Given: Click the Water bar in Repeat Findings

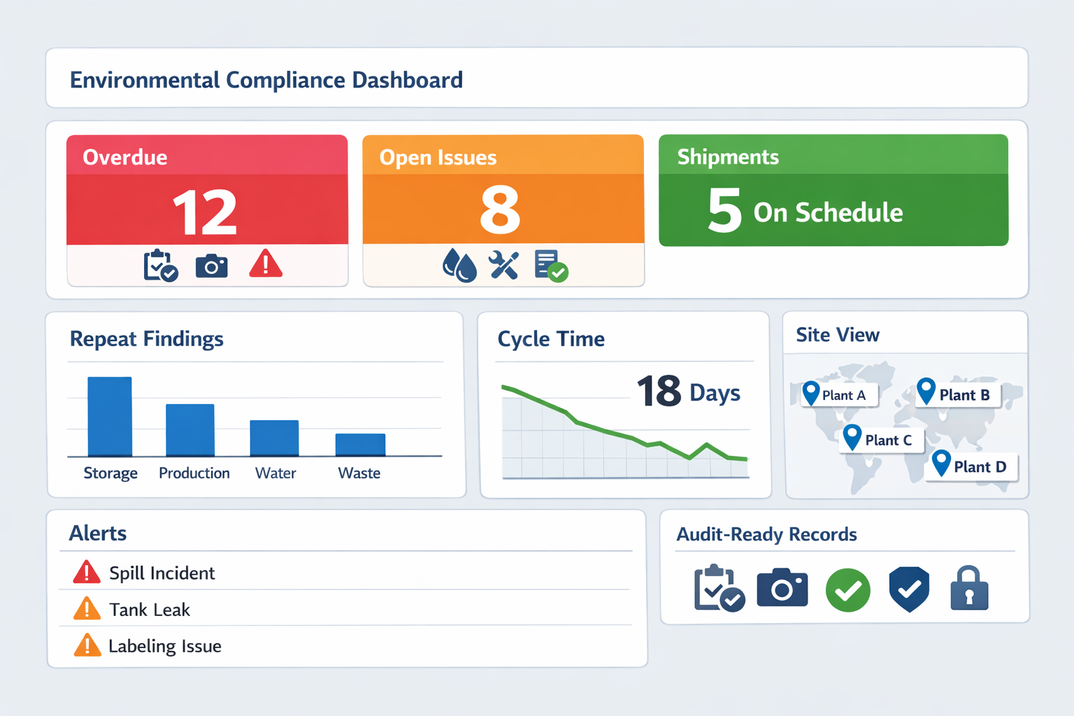Looking at the screenshot, I should pyautogui.click(x=274, y=438).
